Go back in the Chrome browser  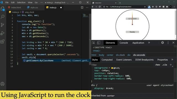coord(93,7)
